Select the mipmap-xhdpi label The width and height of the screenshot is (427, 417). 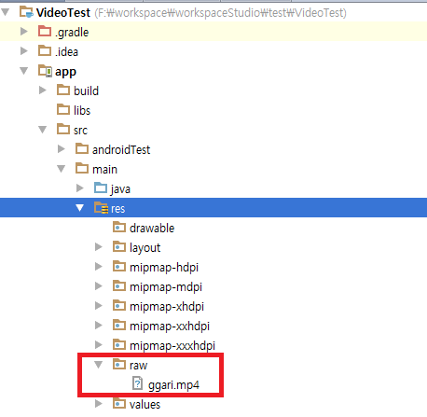click(167, 307)
